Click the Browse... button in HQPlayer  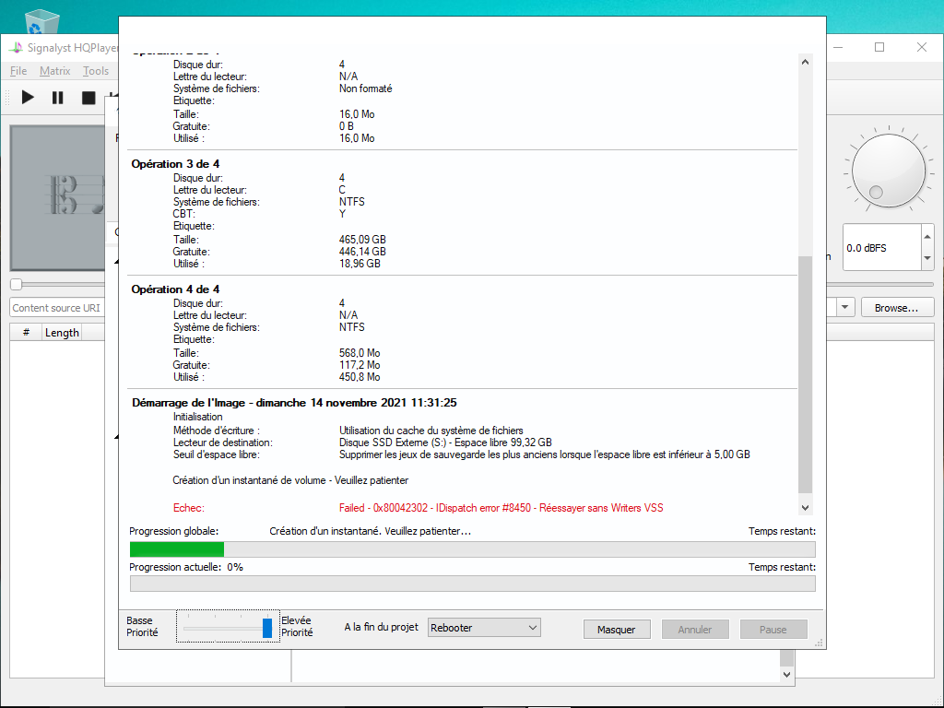click(896, 308)
